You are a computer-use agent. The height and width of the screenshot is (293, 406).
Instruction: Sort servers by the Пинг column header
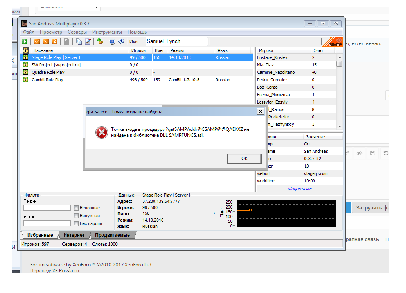(160, 50)
